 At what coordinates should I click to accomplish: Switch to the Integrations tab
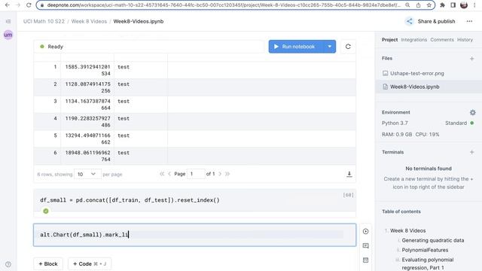pyautogui.click(x=413, y=40)
